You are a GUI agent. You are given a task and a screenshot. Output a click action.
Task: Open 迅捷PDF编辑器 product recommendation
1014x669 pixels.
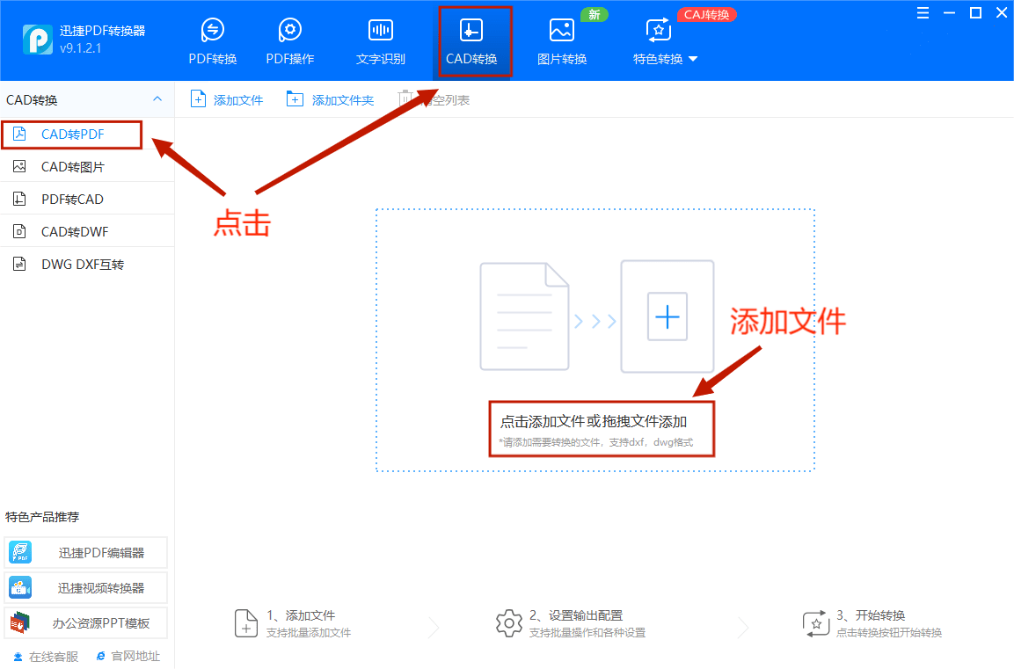[86, 553]
